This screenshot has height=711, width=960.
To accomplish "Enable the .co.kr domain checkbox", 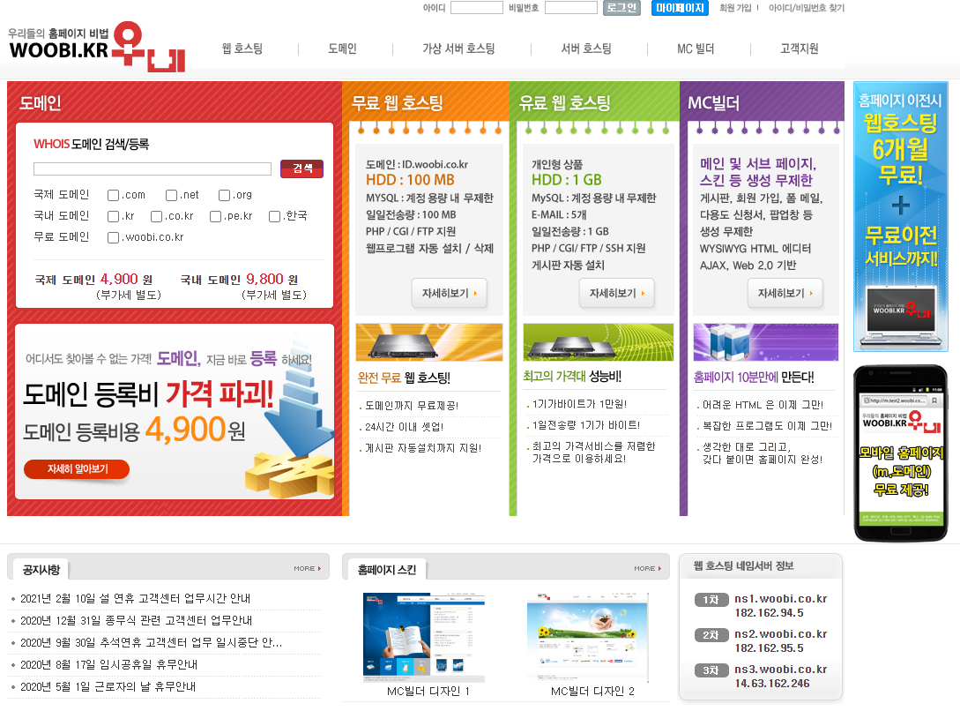I will click(x=156, y=216).
